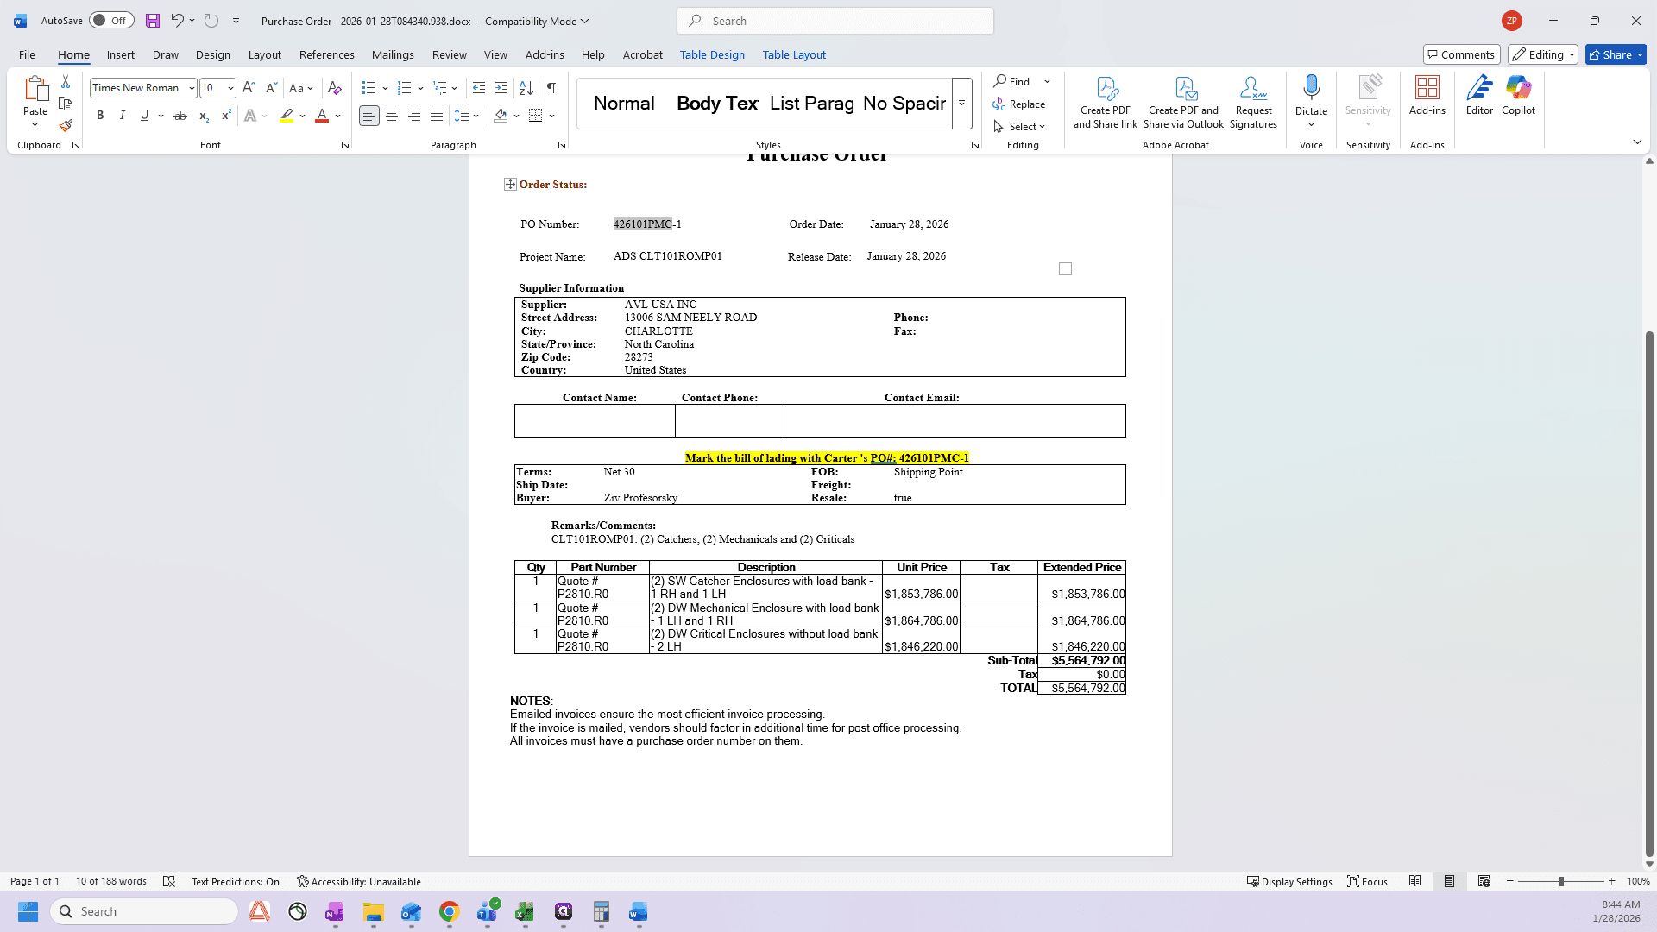Open Excel from the taskbar

click(525, 911)
